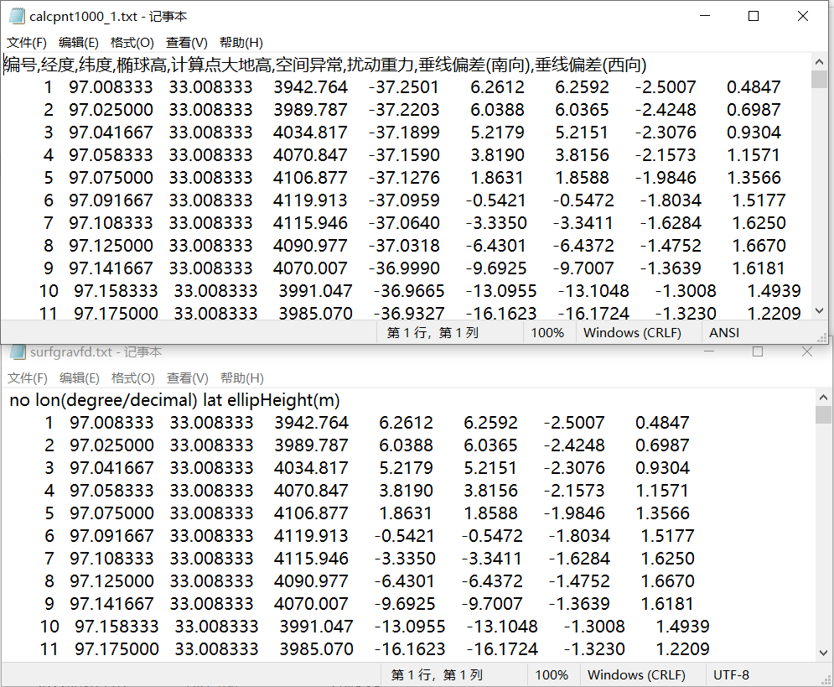
Task: Click surfgravfd.txt - 记事本 window title
Action: pyautogui.click(x=96, y=352)
